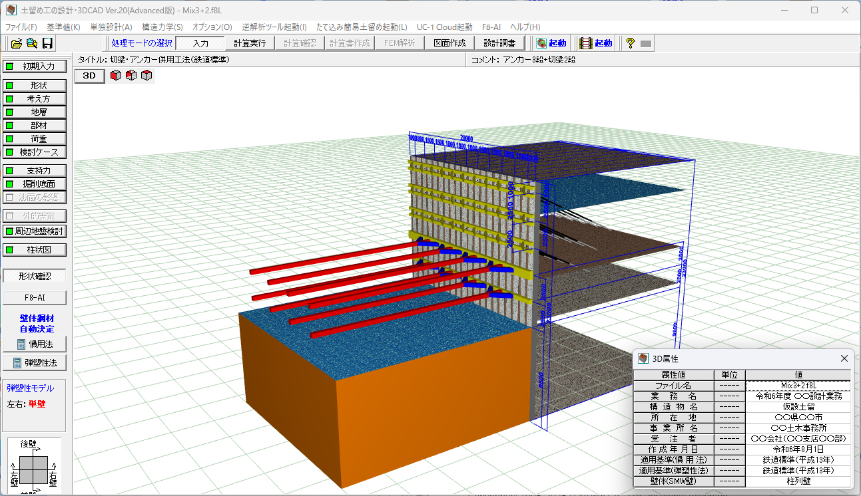Image resolution: width=861 pixels, height=496 pixels.
Task: Open help via yellow question mark icon
Action: (x=630, y=43)
